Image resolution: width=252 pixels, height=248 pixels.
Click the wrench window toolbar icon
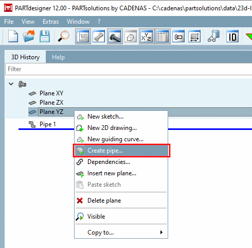coord(99,37)
